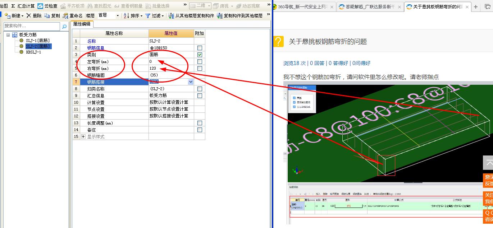Click the back-to-top arrow on webpage
This screenshot has height=228, width=493.
488,163
